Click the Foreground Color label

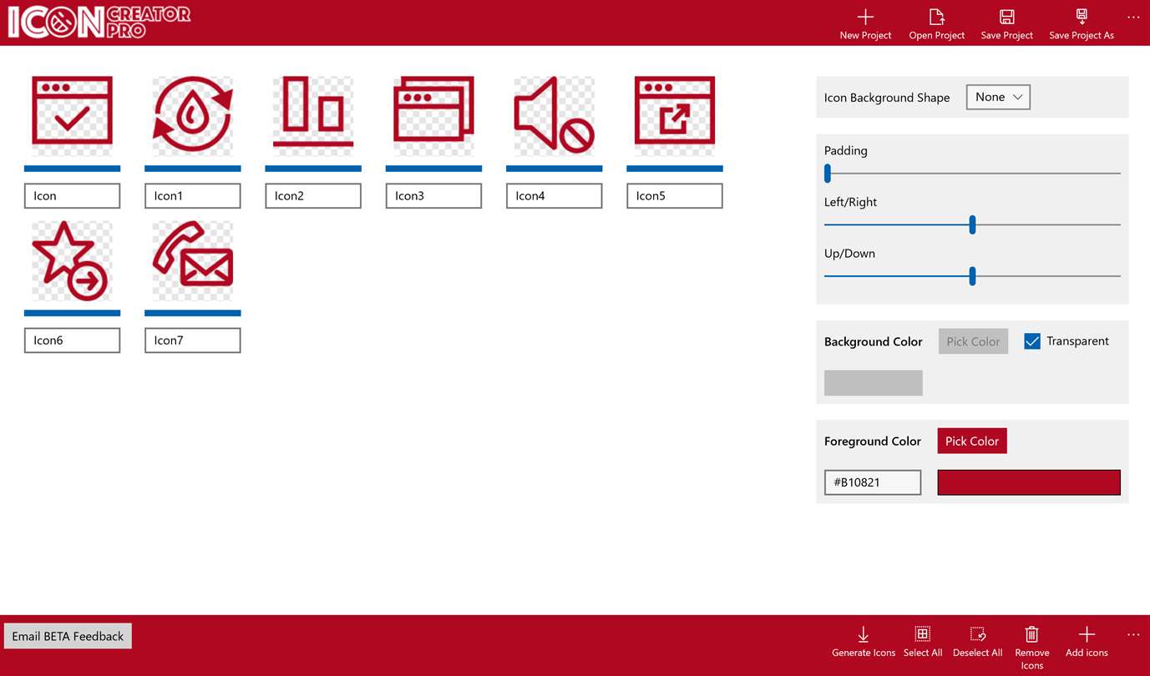pos(873,441)
